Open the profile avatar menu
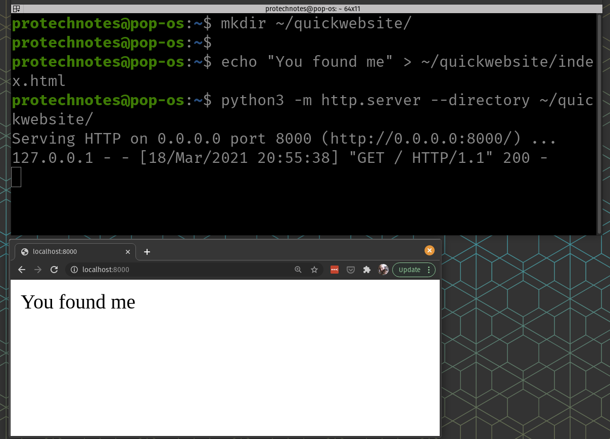 coord(384,270)
